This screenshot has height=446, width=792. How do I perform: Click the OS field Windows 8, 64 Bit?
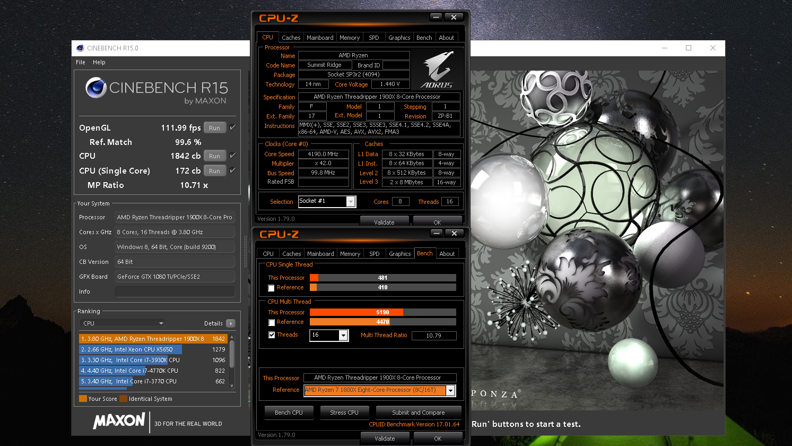[175, 247]
